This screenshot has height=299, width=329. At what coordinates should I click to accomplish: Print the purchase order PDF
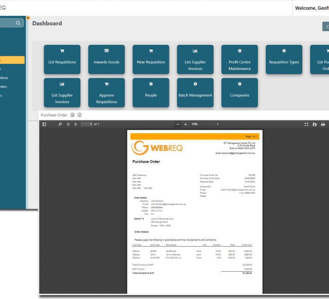[323, 124]
